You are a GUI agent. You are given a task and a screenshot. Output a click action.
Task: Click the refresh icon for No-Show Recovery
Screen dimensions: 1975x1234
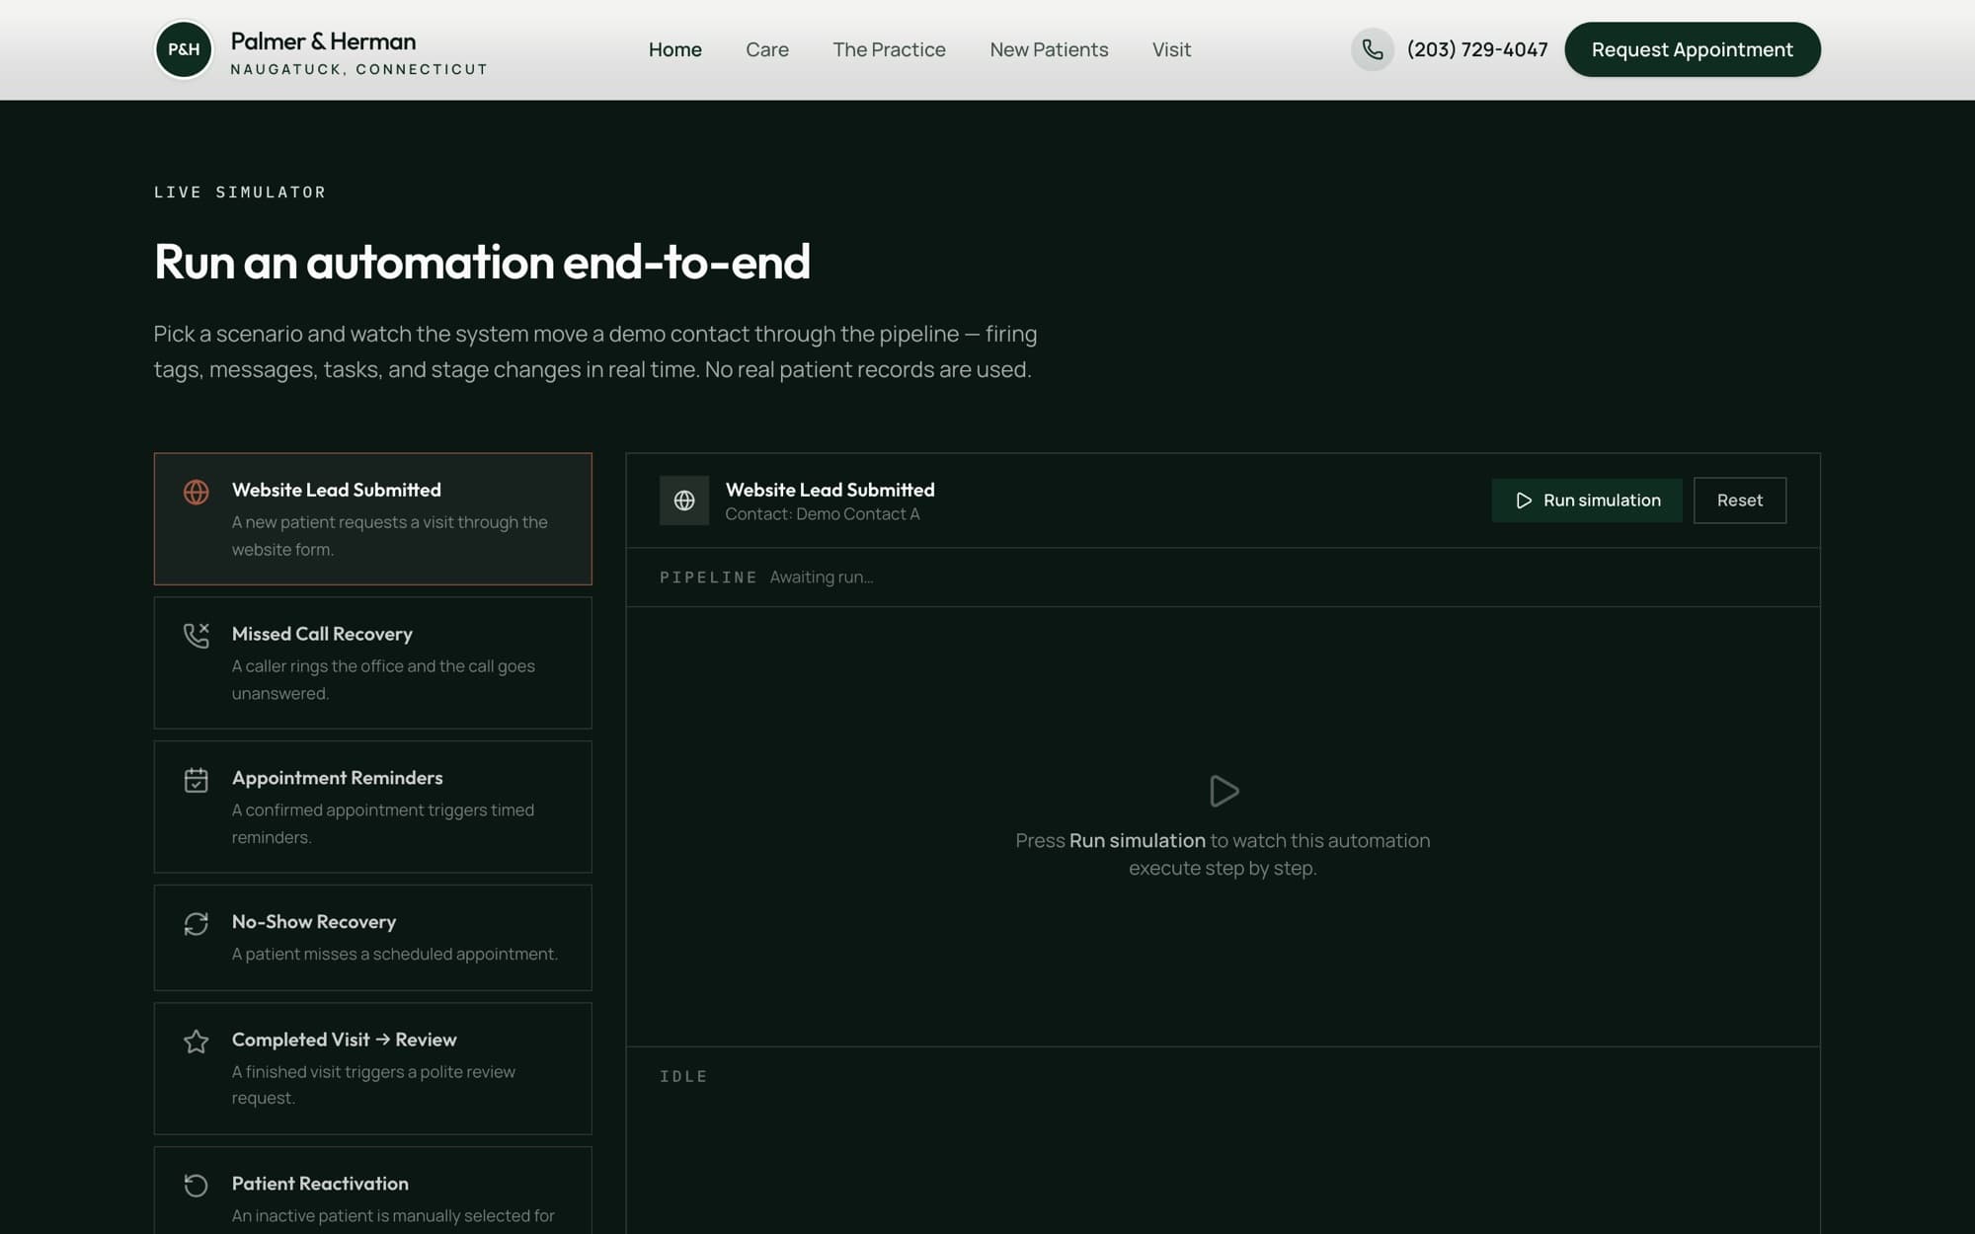tap(197, 923)
